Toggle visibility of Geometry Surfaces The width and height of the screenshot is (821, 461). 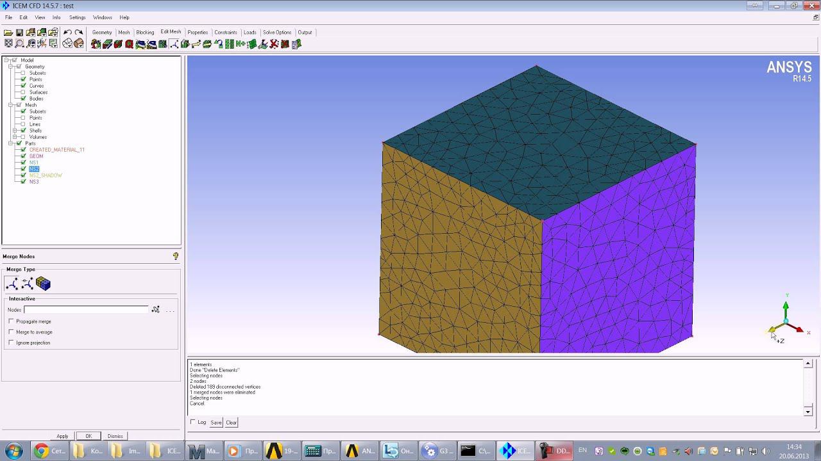[x=23, y=92]
